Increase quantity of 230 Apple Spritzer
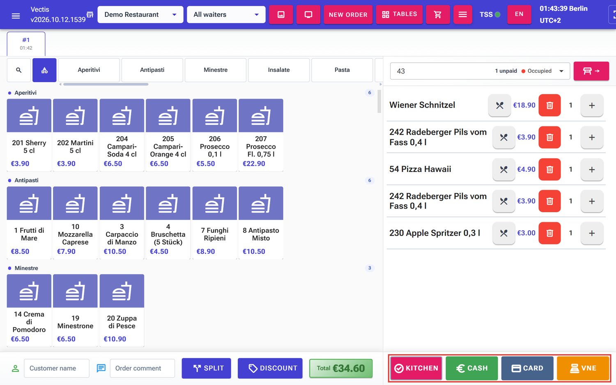 [x=592, y=233]
